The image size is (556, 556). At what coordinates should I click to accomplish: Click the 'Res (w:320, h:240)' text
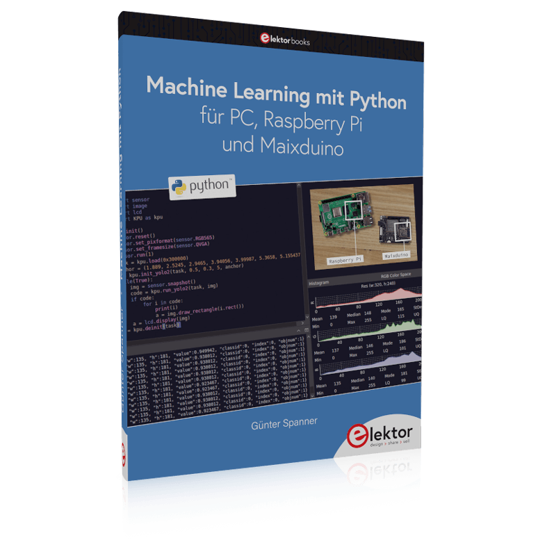pyautogui.click(x=378, y=285)
